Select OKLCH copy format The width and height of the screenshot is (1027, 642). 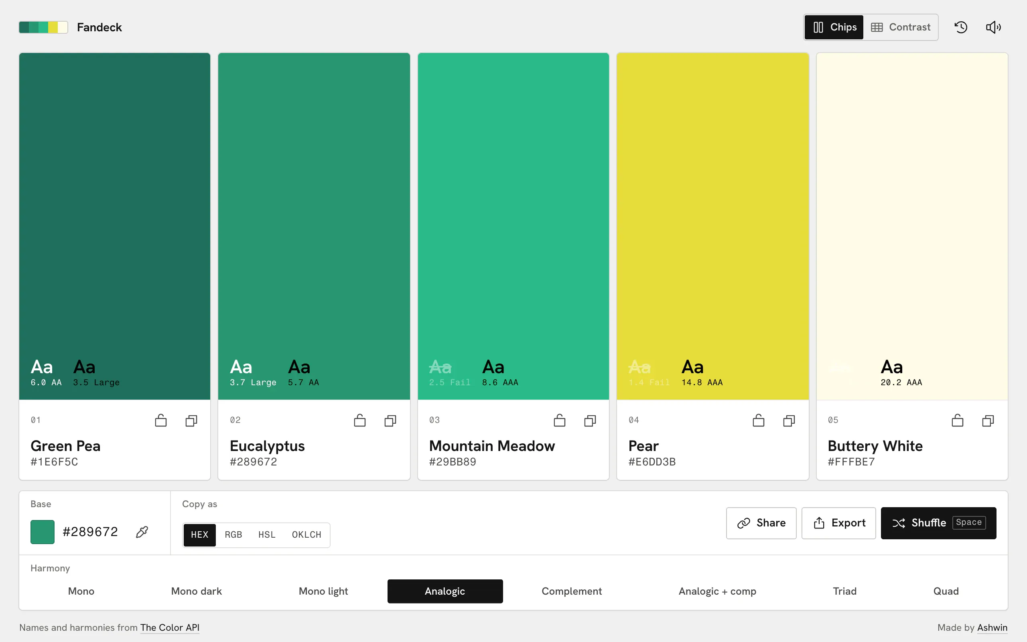coord(306,534)
